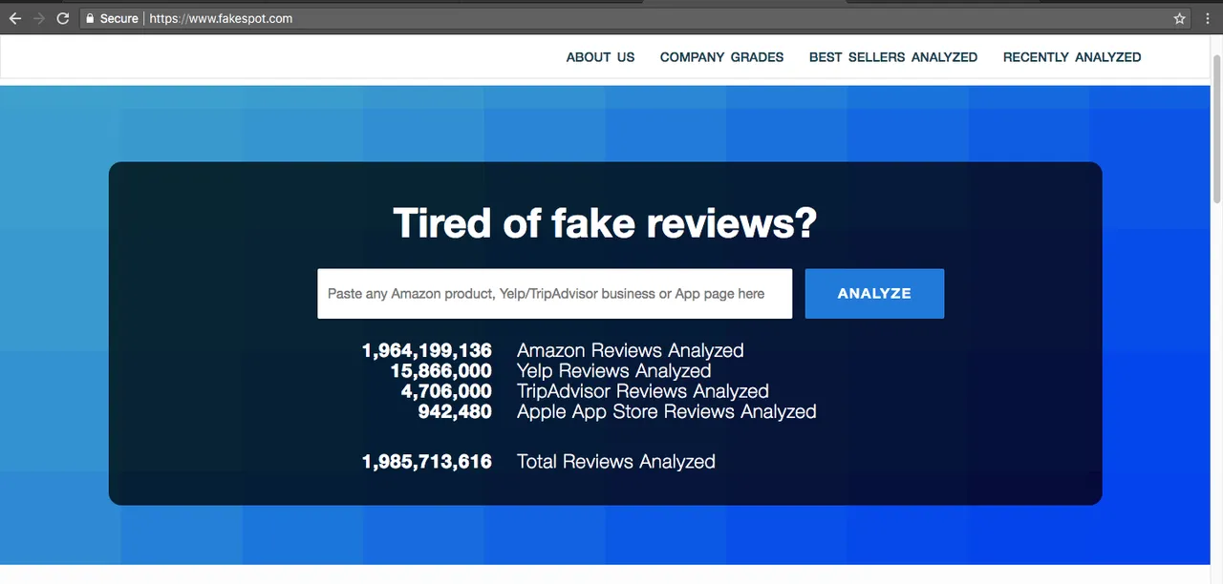Screen dimensions: 1223x584
Task: Click 'Yelp Reviews Analyzed' label
Action: (614, 371)
